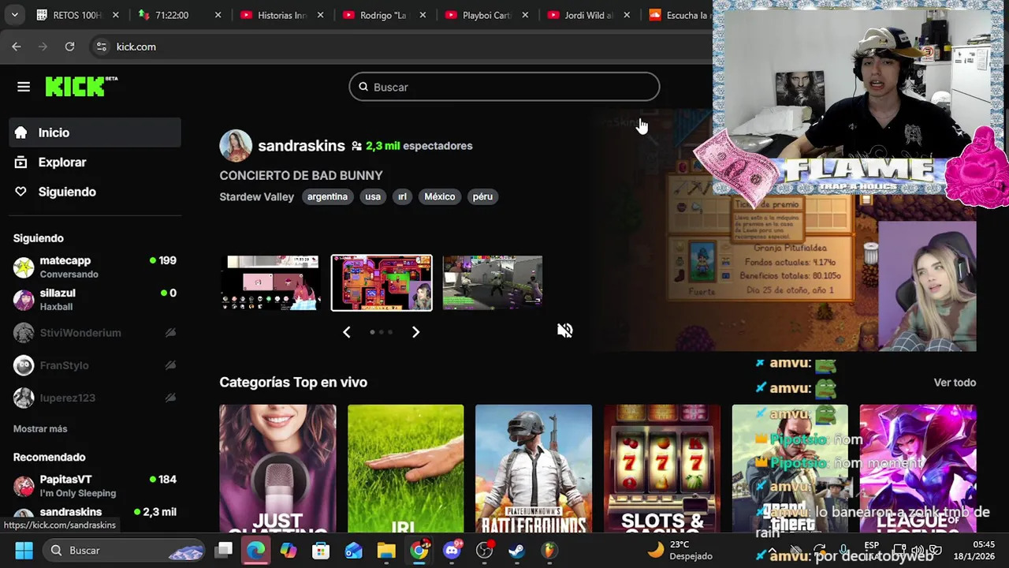Open the browser tab search dropdown
1009x568 pixels.
coord(14,15)
